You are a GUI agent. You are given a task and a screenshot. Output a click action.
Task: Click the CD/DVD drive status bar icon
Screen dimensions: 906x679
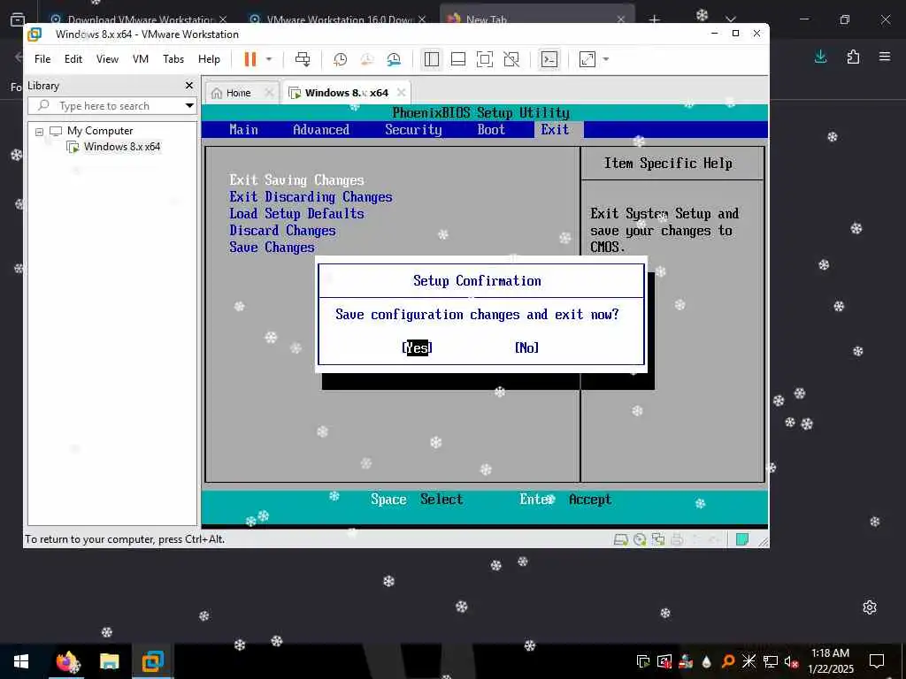click(640, 540)
